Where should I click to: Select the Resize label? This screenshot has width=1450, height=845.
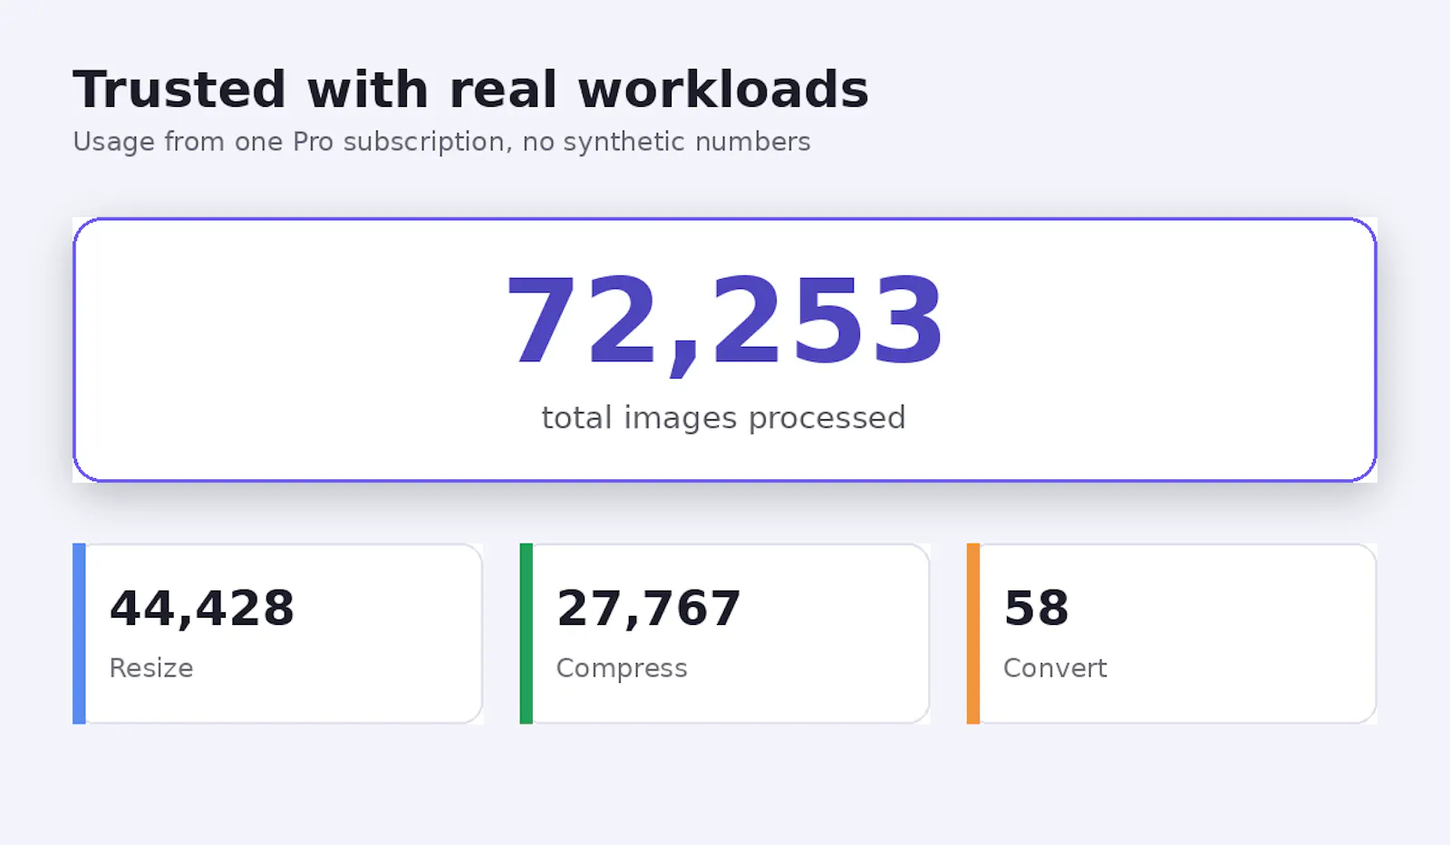pos(151,668)
